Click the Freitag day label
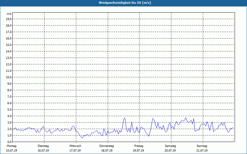This screenshot has height=154, width=247. (139, 146)
